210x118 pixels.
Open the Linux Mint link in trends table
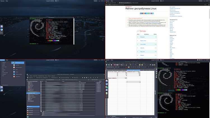(143, 44)
